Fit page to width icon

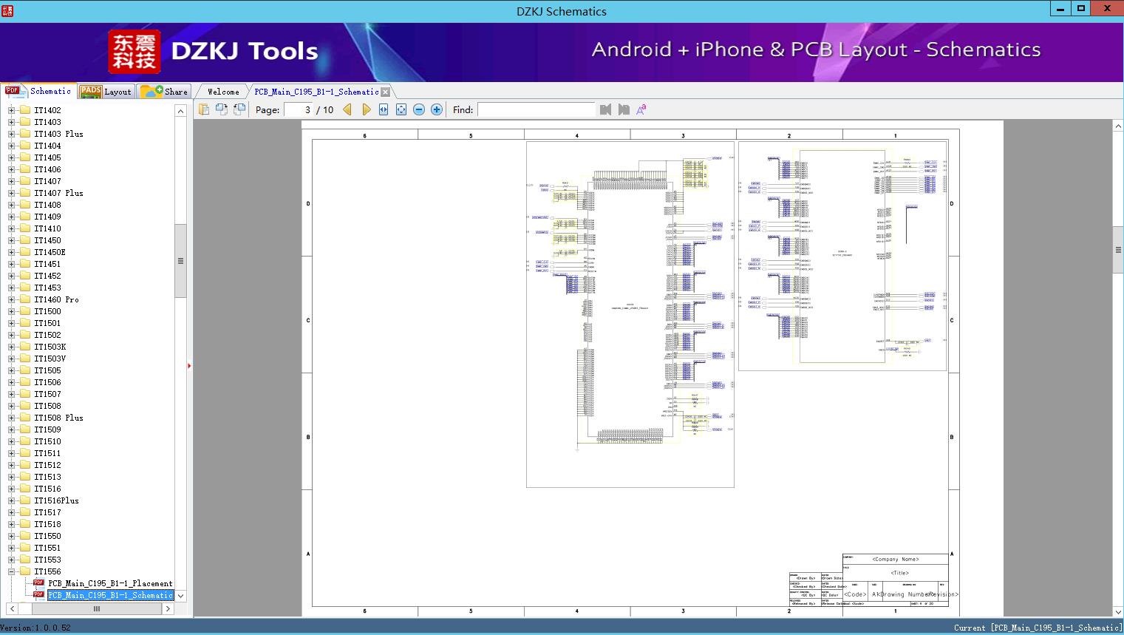[x=384, y=109]
